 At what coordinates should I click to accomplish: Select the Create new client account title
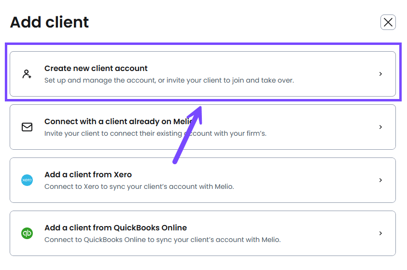coord(96,68)
